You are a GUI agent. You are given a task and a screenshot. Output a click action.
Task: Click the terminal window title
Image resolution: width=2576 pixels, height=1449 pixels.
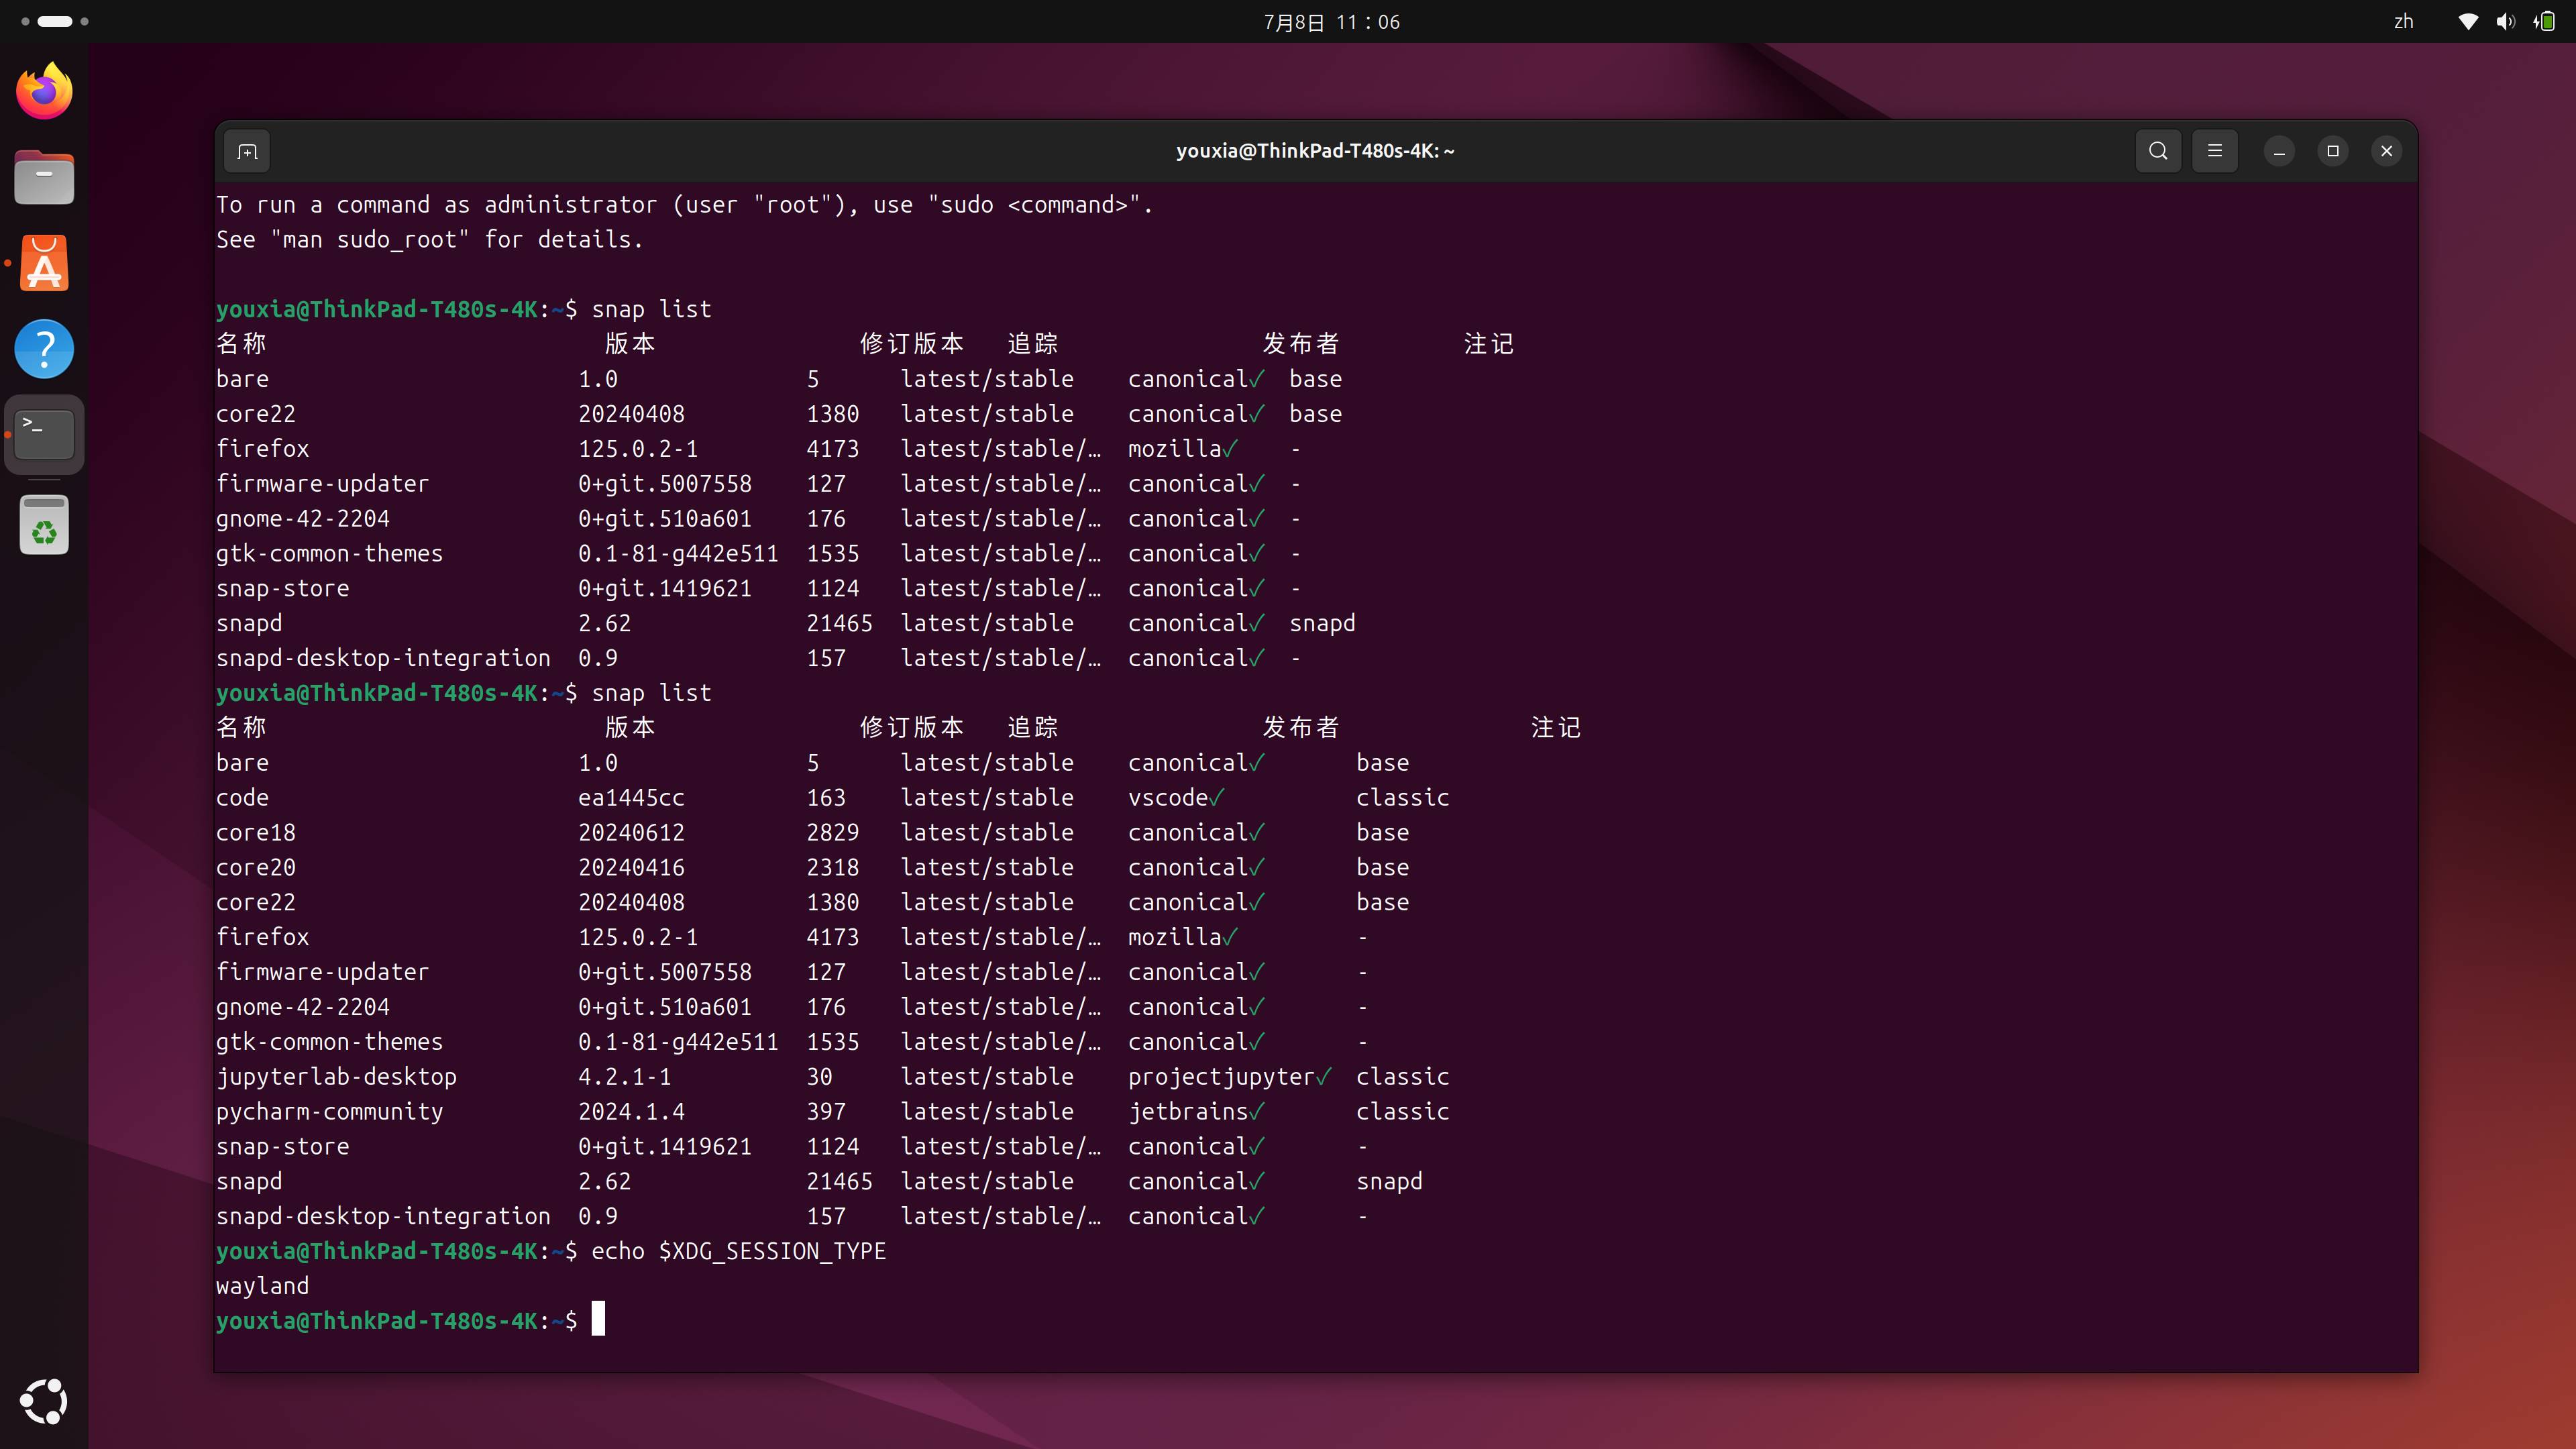point(1315,151)
